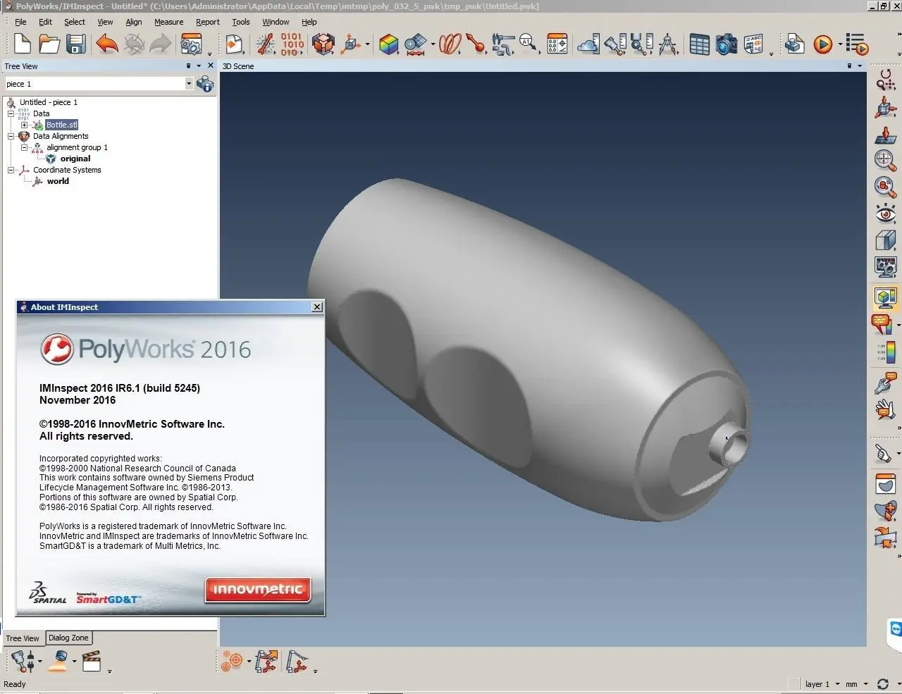Open the Measure menu
The height and width of the screenshot is (694, 902).
tap(169, 22)
